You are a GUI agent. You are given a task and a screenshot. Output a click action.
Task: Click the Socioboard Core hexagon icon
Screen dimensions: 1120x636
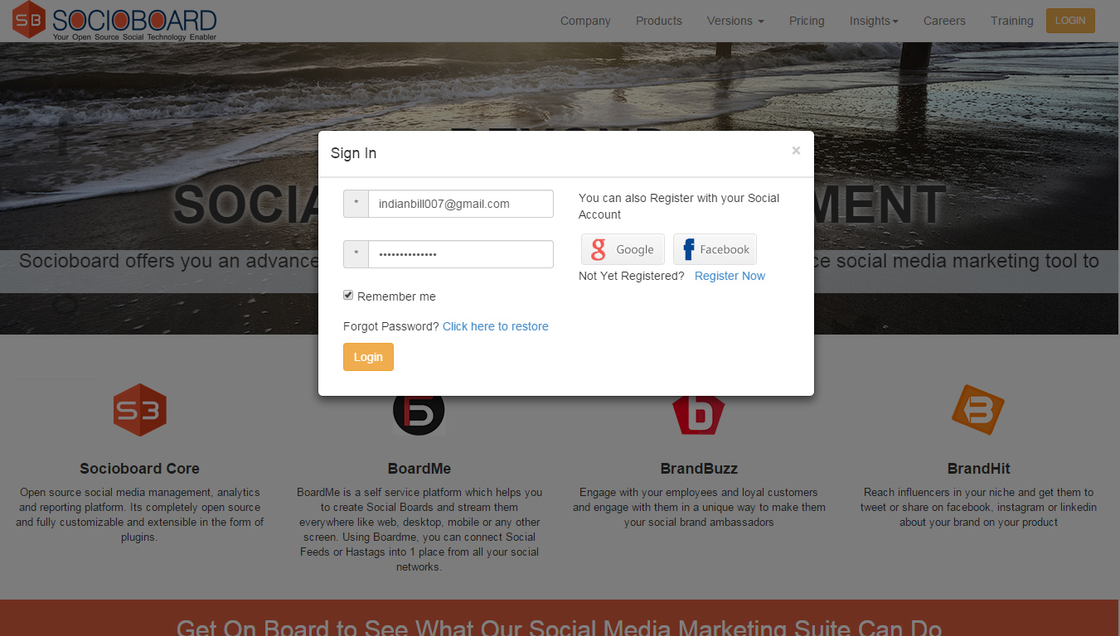click(x=140, y=410)
